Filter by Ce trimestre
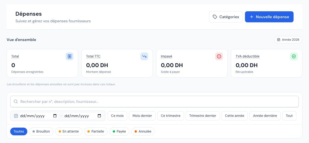Screen dimensions: 309x143 click(171, 116)
